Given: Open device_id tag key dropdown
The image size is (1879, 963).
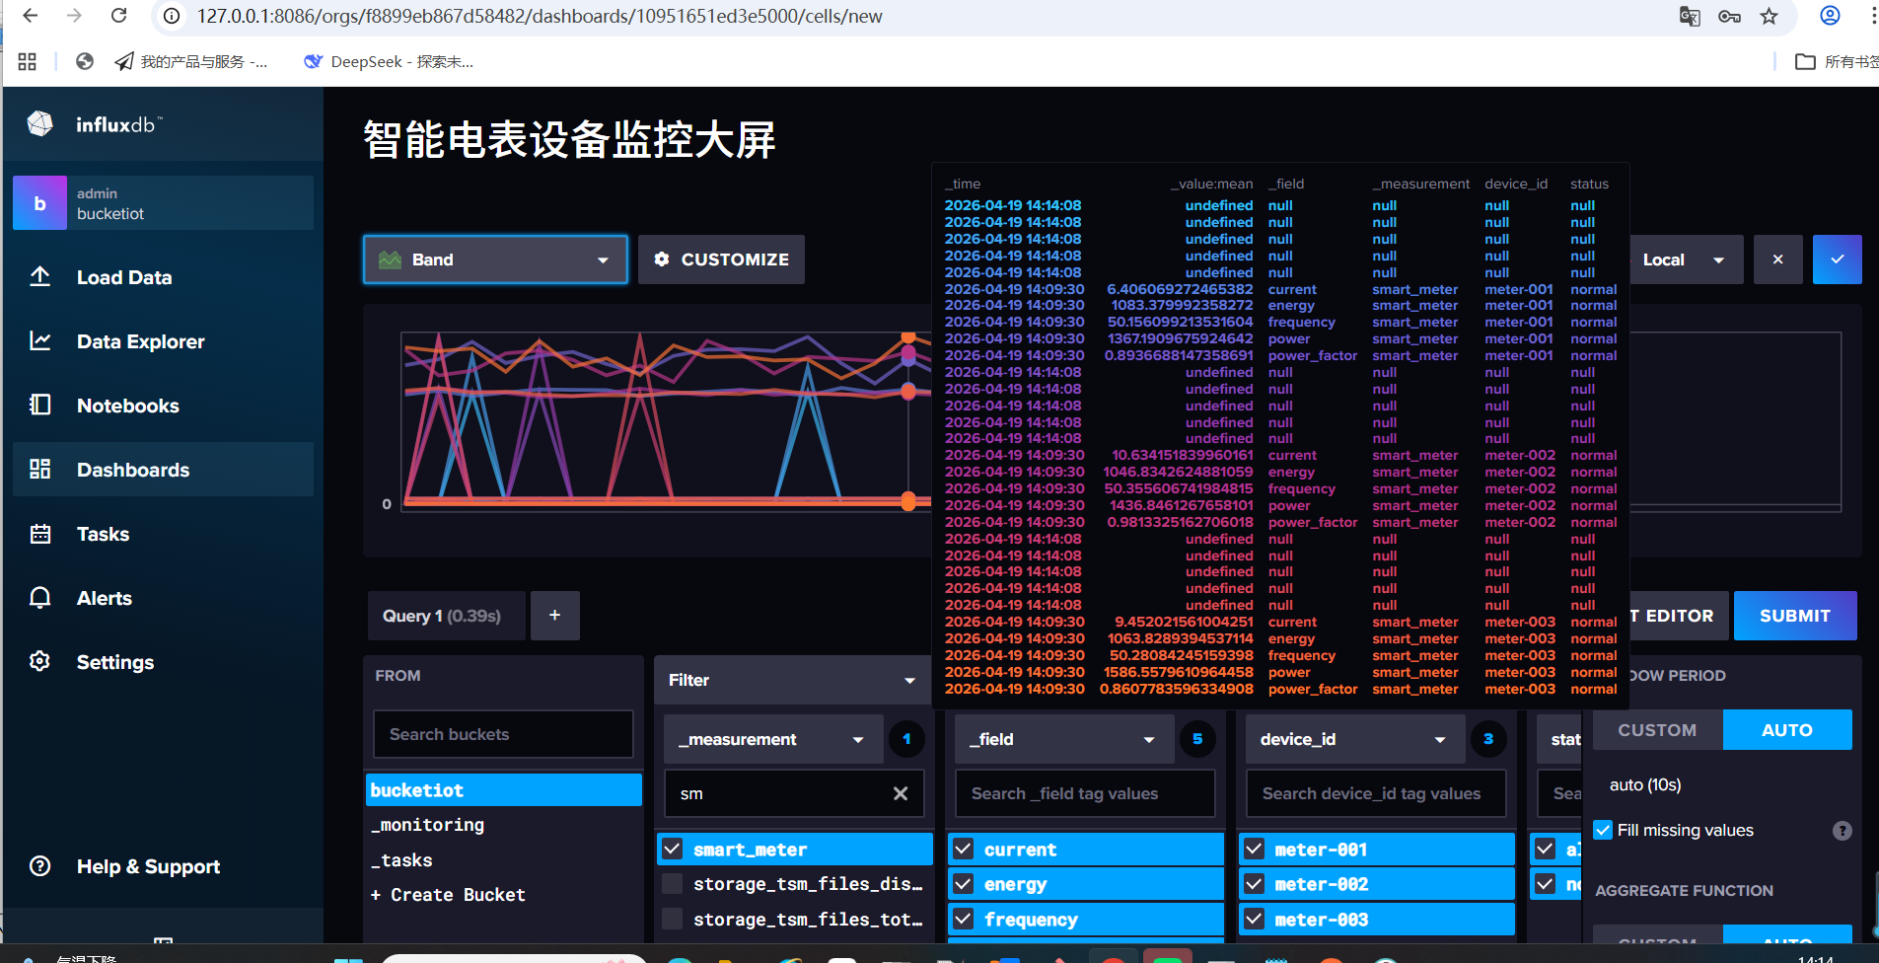Looking at the screenshot, I should point(1355,739).
